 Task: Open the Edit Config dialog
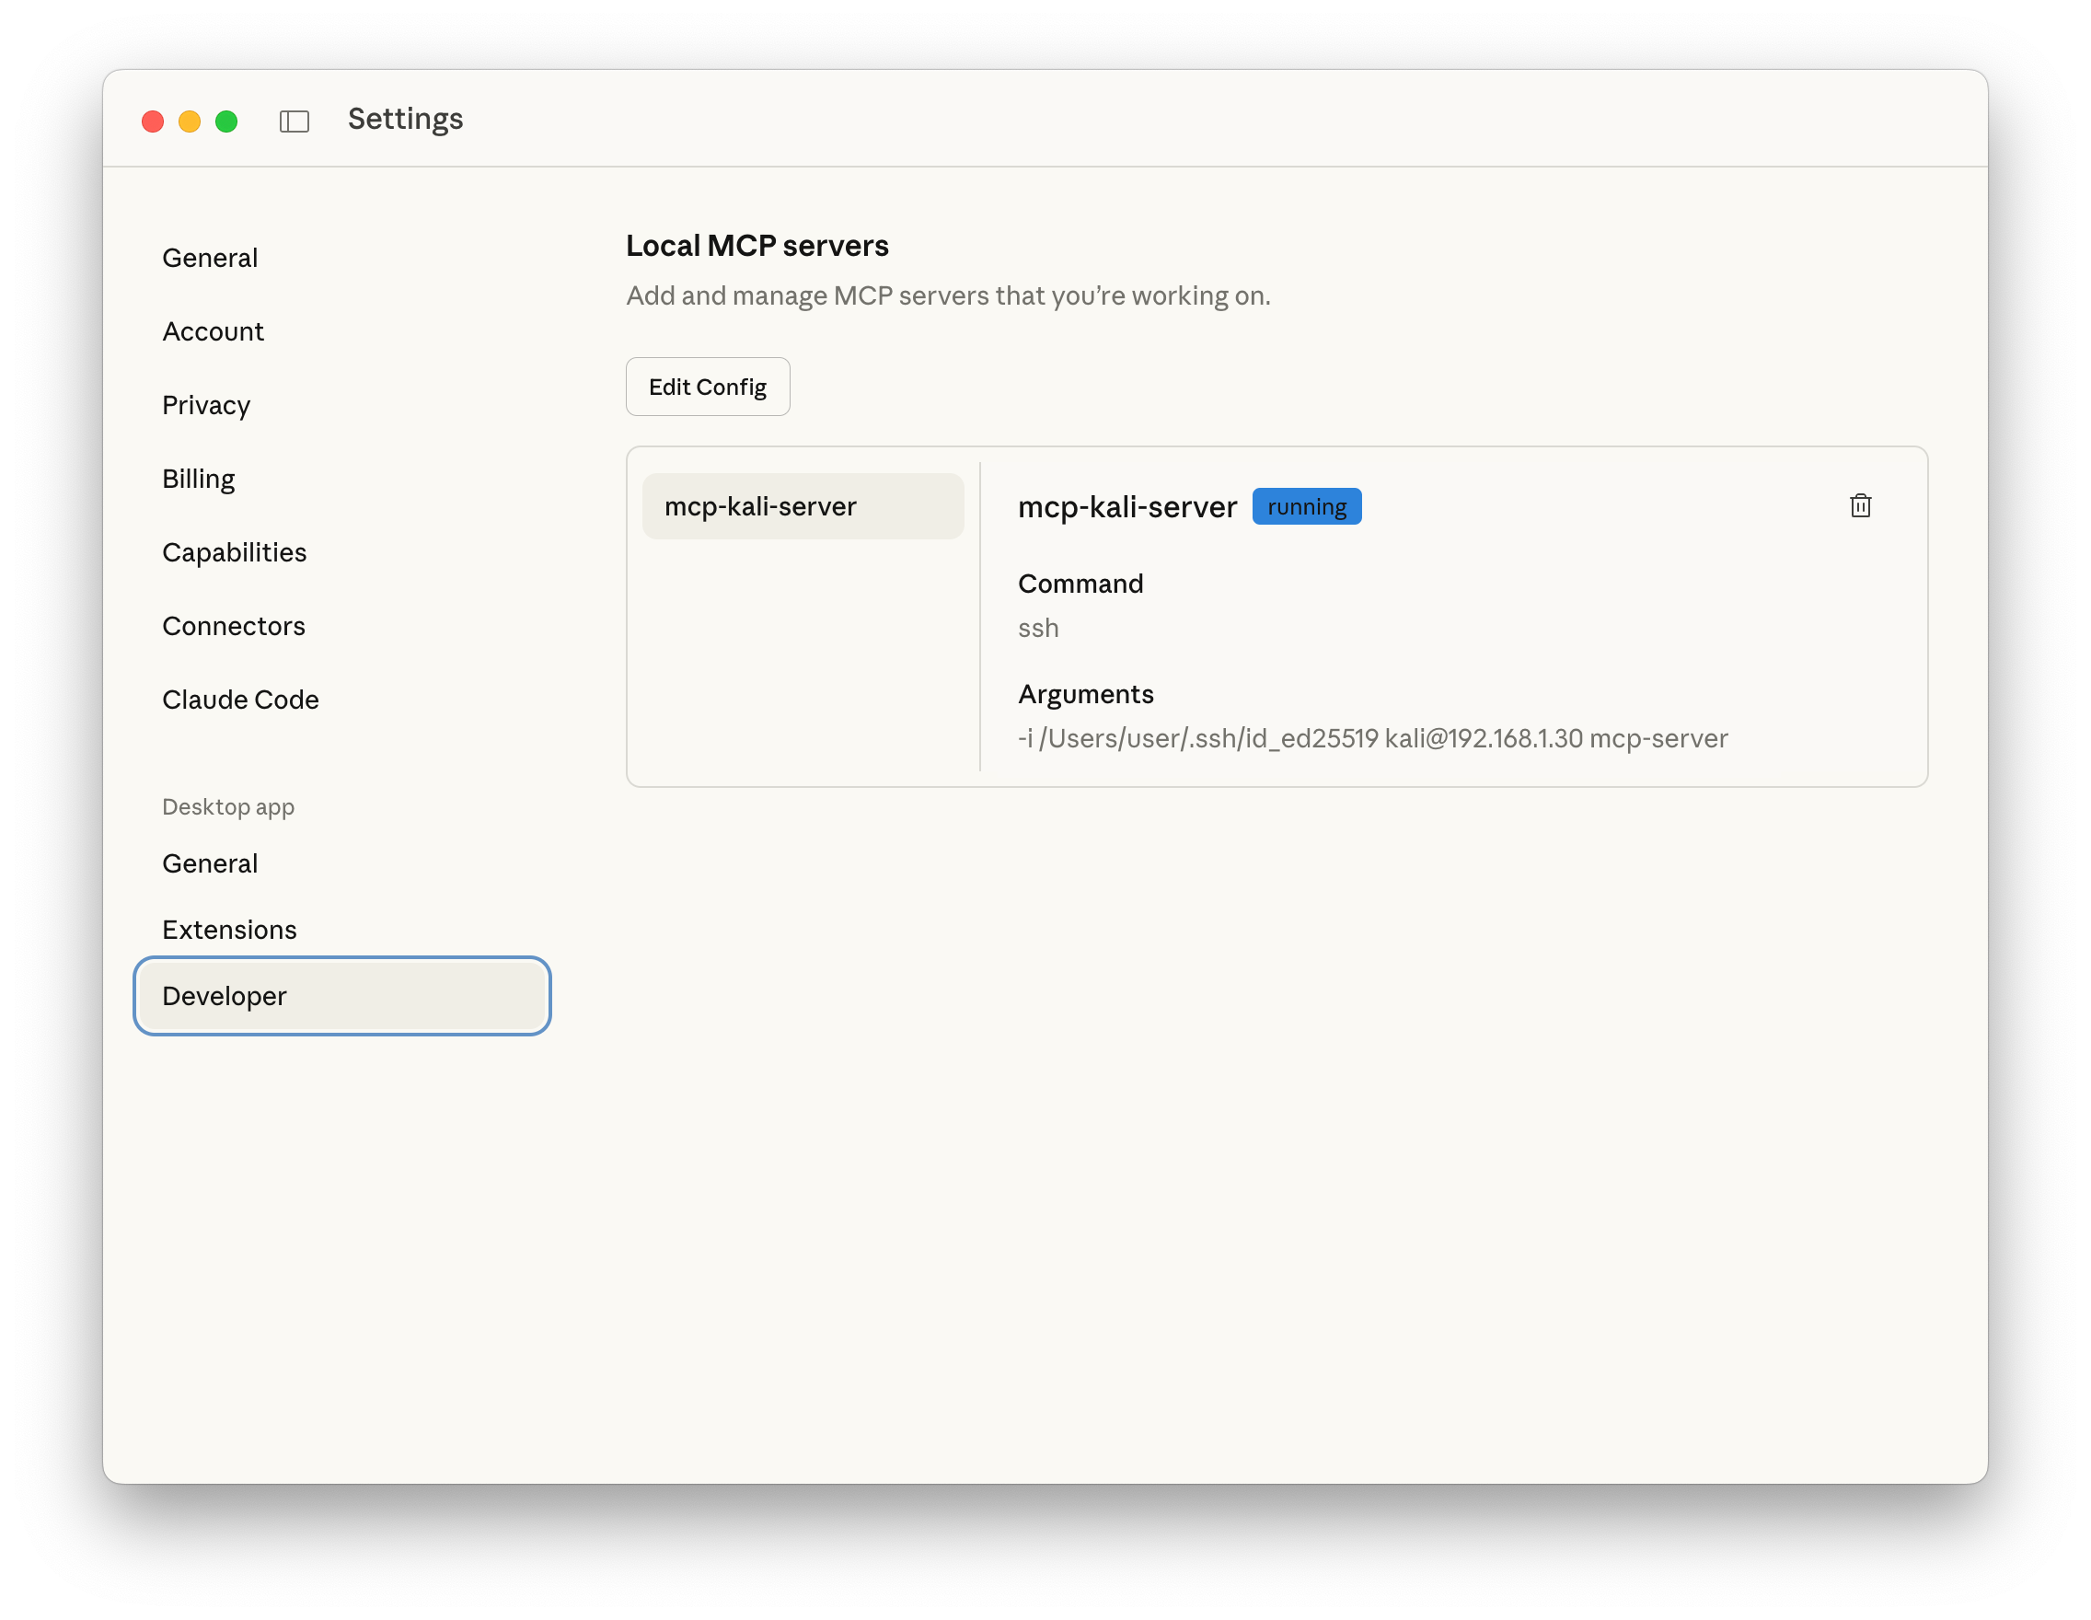[x=708, y=387]
